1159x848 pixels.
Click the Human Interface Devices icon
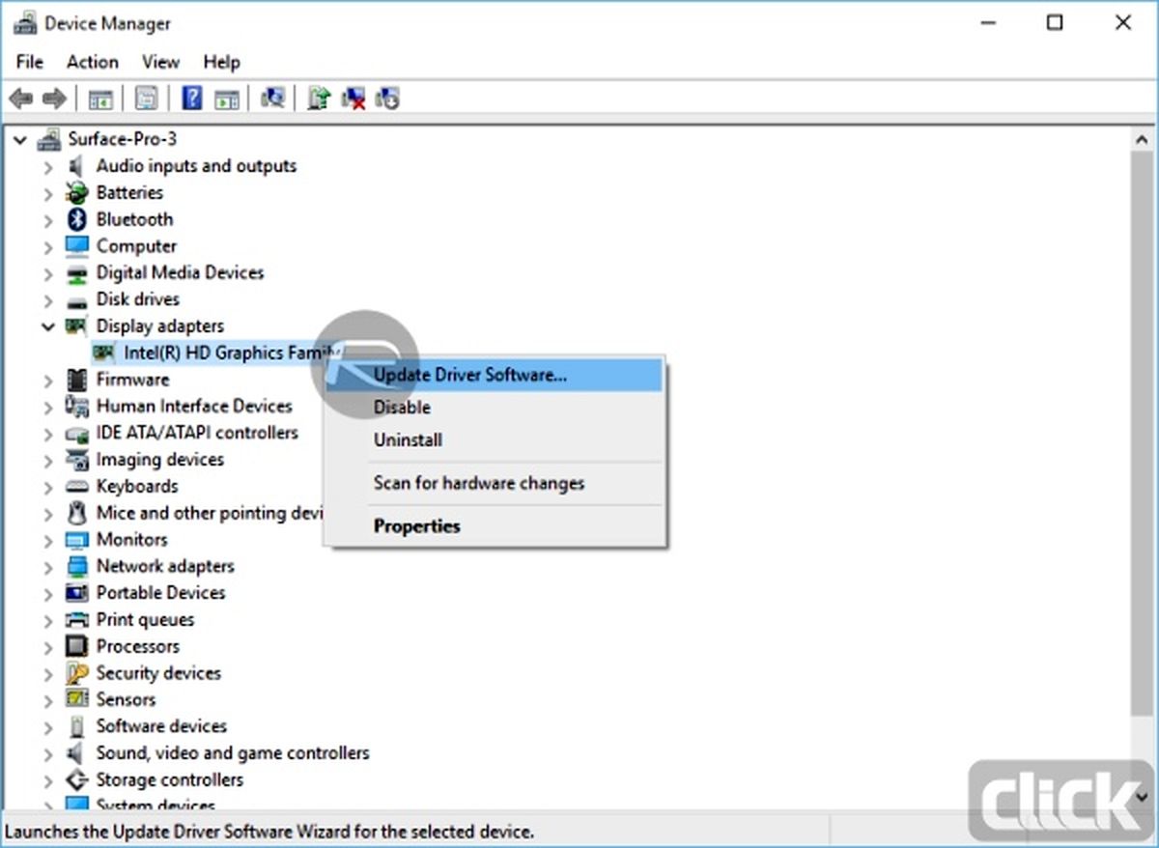tap(77, 407)
